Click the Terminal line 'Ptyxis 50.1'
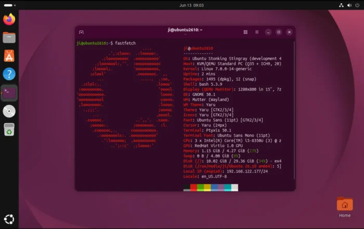 207,130
